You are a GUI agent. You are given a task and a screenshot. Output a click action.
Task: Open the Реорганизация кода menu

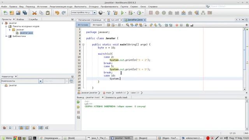pos(61,7)
